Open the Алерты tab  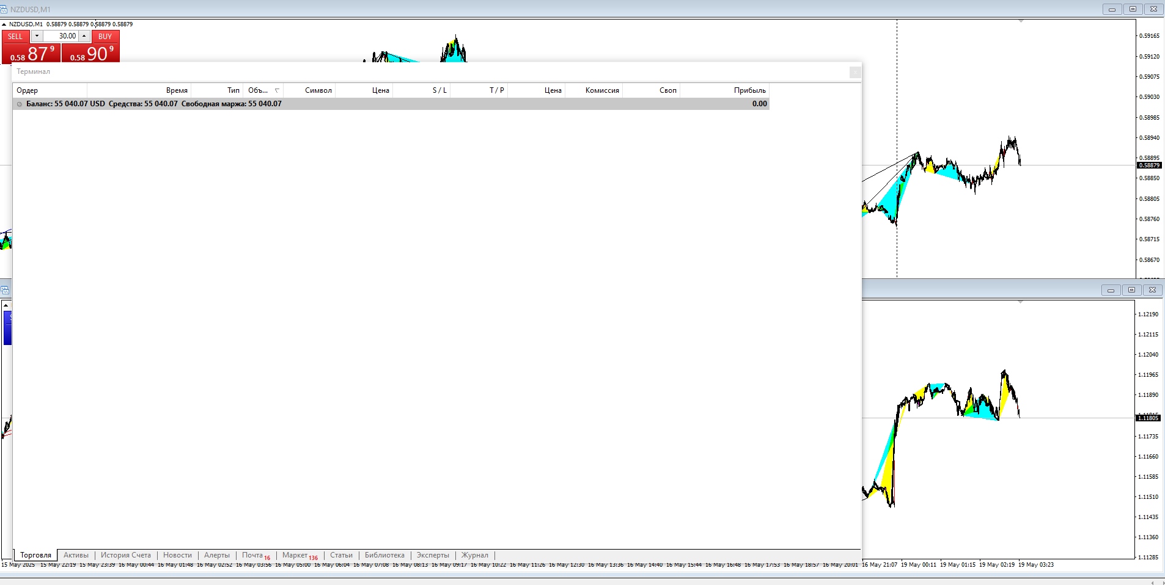click(x=217, y=555)
